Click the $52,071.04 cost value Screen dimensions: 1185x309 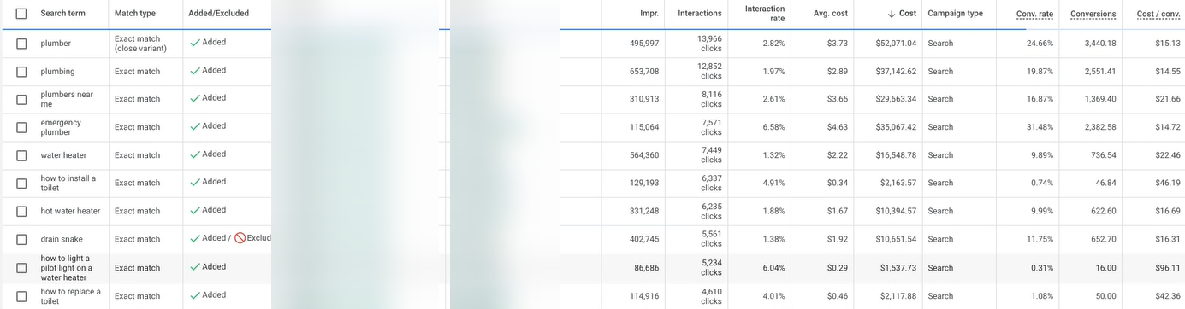coord(896,44)
